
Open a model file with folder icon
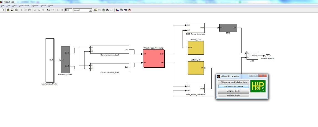tap(8, 10)
